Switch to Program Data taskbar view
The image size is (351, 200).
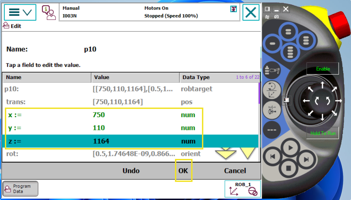pos(21,189)
